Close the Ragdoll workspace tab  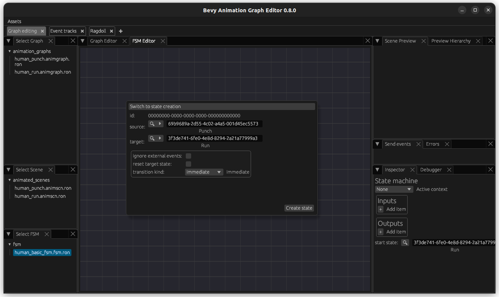111,31
